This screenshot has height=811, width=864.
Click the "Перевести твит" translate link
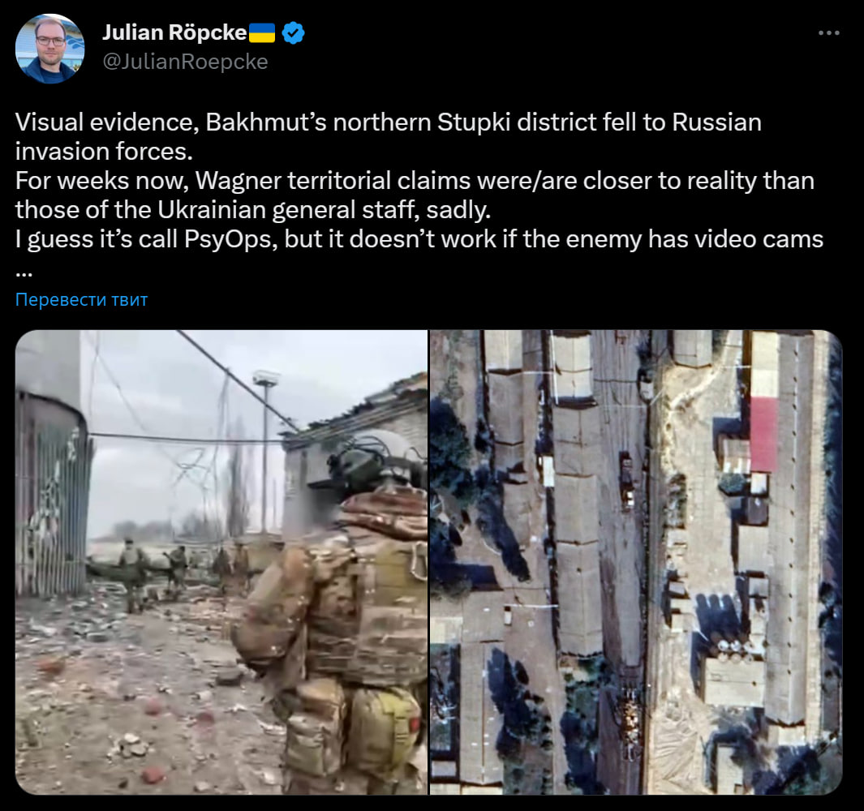(81, 300)
